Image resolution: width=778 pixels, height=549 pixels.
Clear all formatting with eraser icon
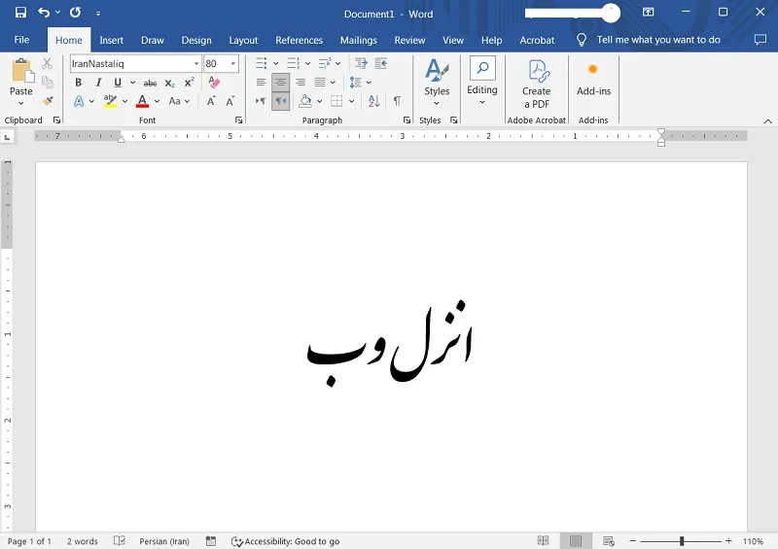(x=214, y=82)
